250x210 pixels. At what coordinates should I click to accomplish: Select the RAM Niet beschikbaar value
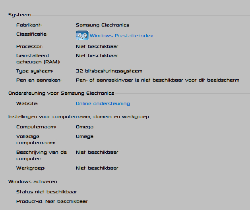97,55
